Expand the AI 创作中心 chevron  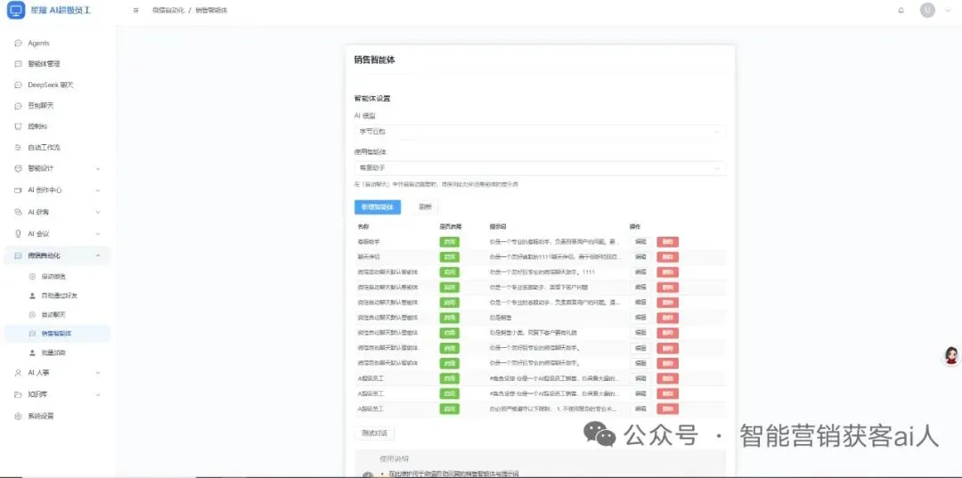click(98, 190)
